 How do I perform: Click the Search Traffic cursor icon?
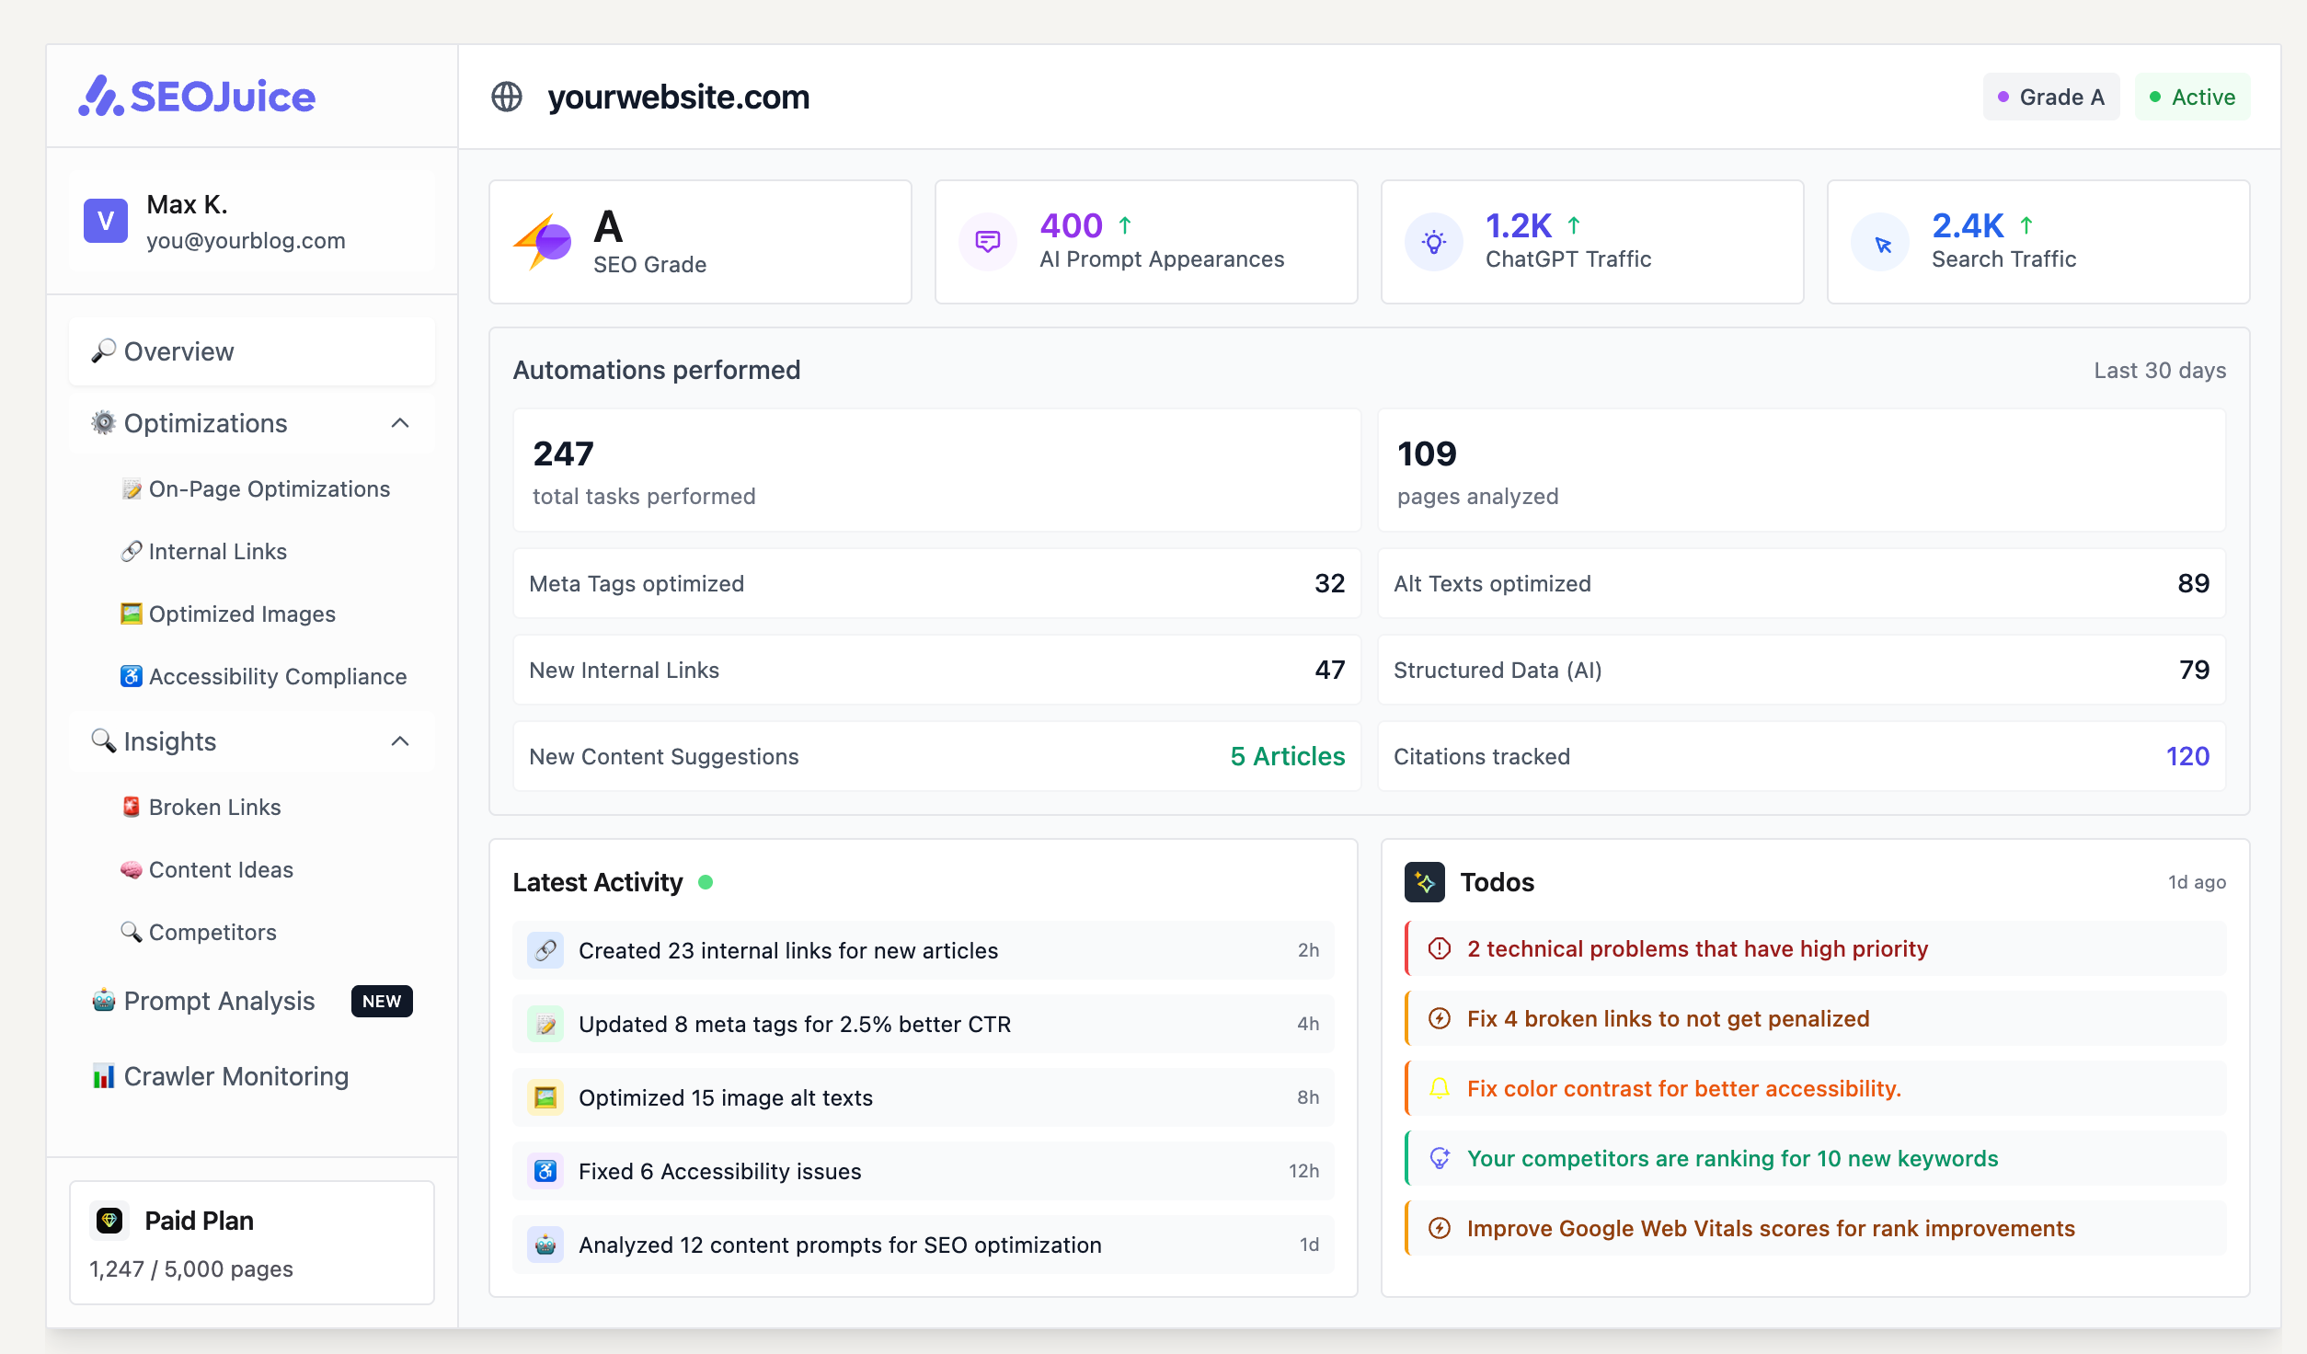(x=1880, y=241)
